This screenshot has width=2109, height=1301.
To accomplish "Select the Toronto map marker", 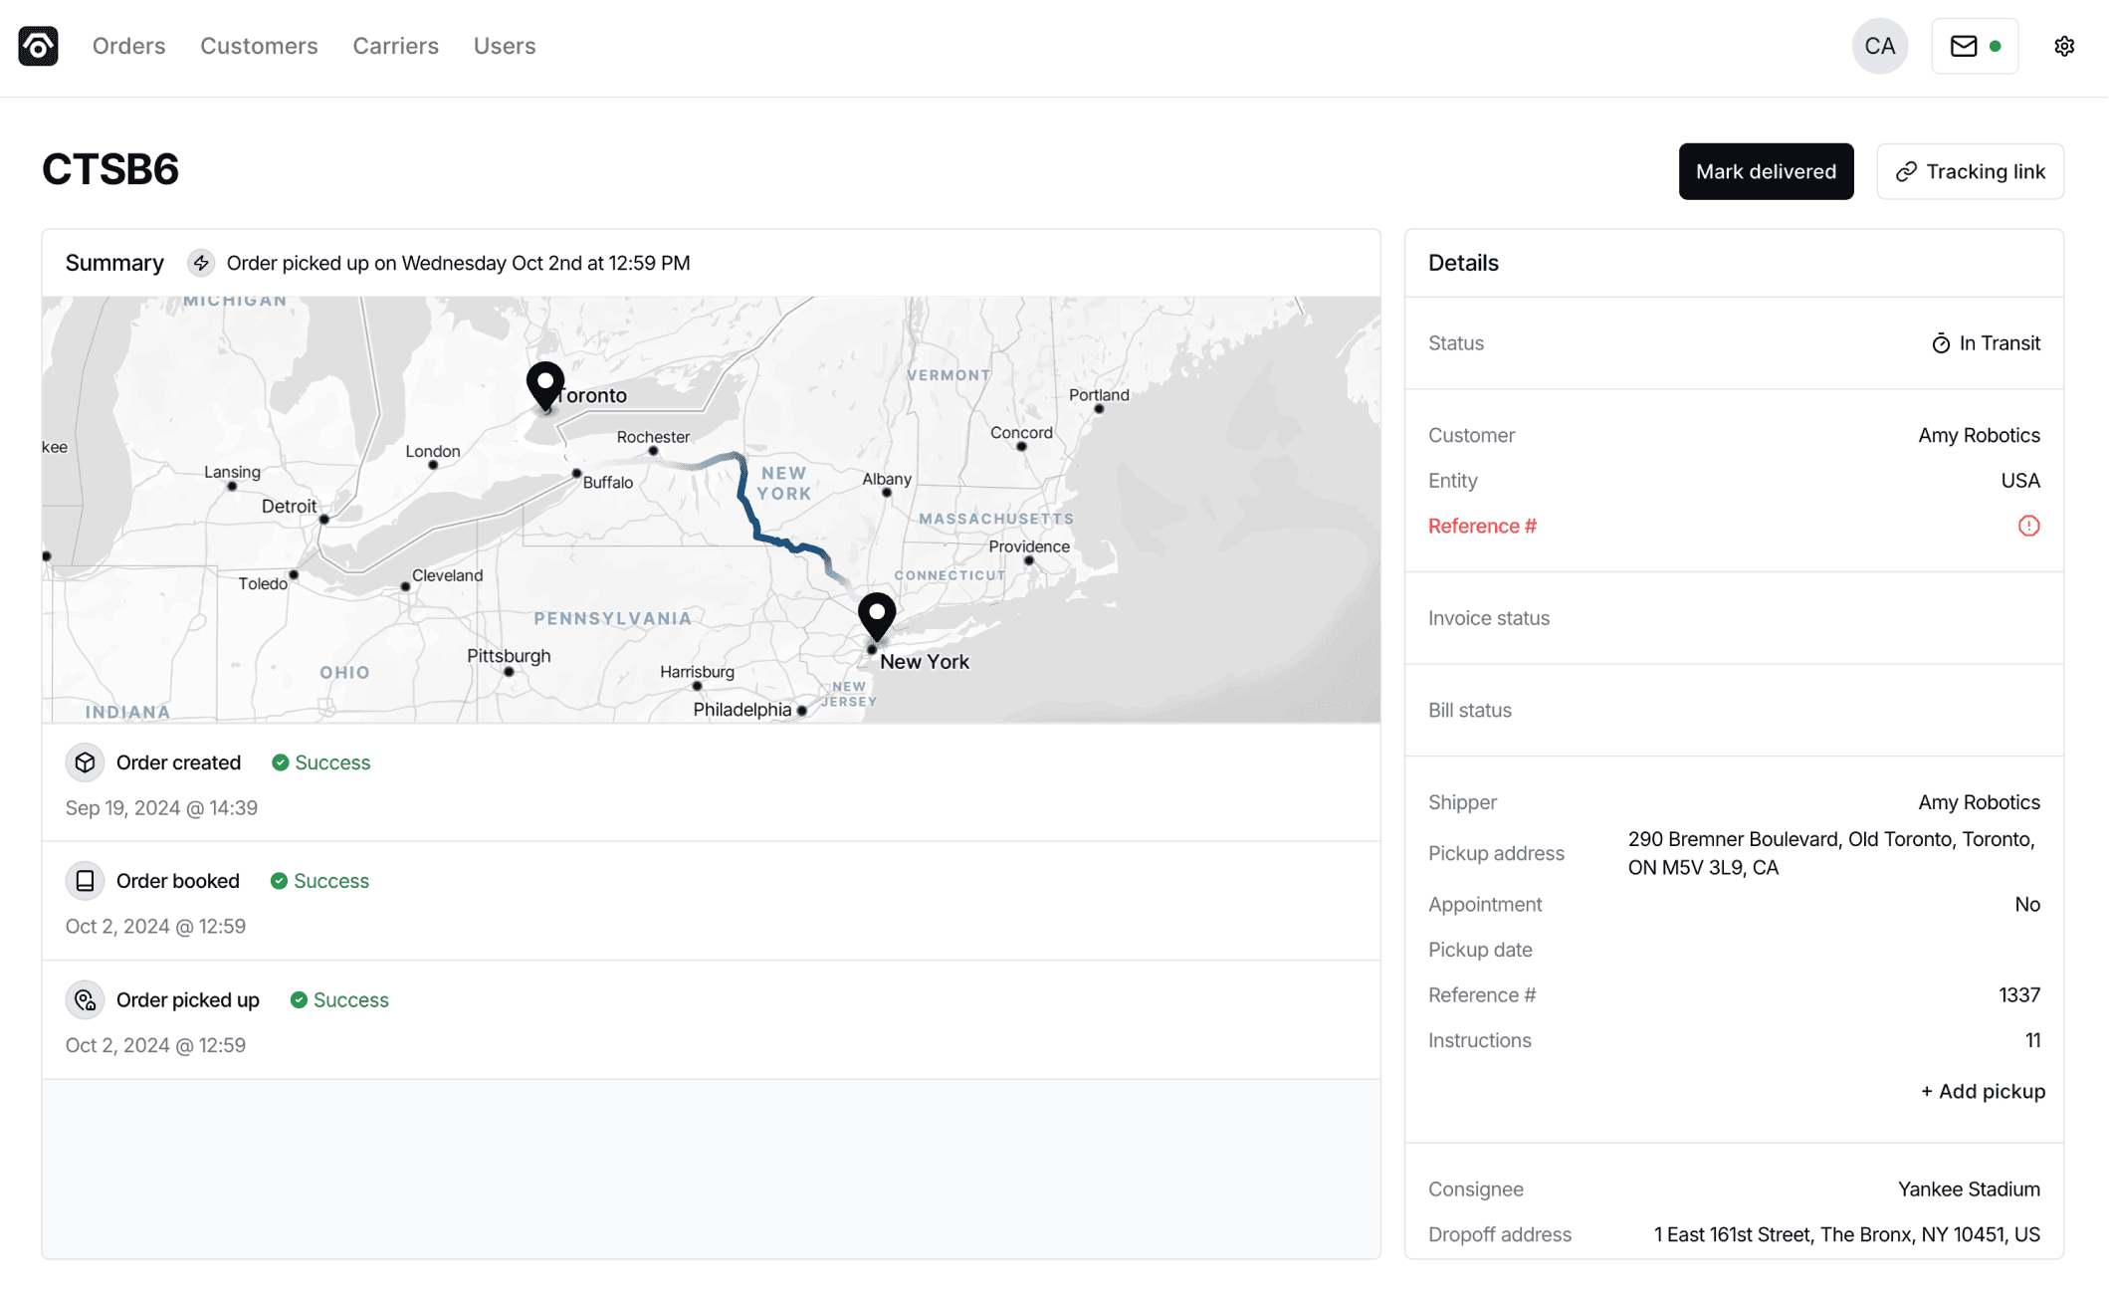I will coord(544,386).
